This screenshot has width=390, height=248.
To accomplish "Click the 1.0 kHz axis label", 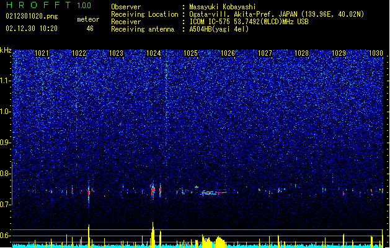I will [5, 112].
